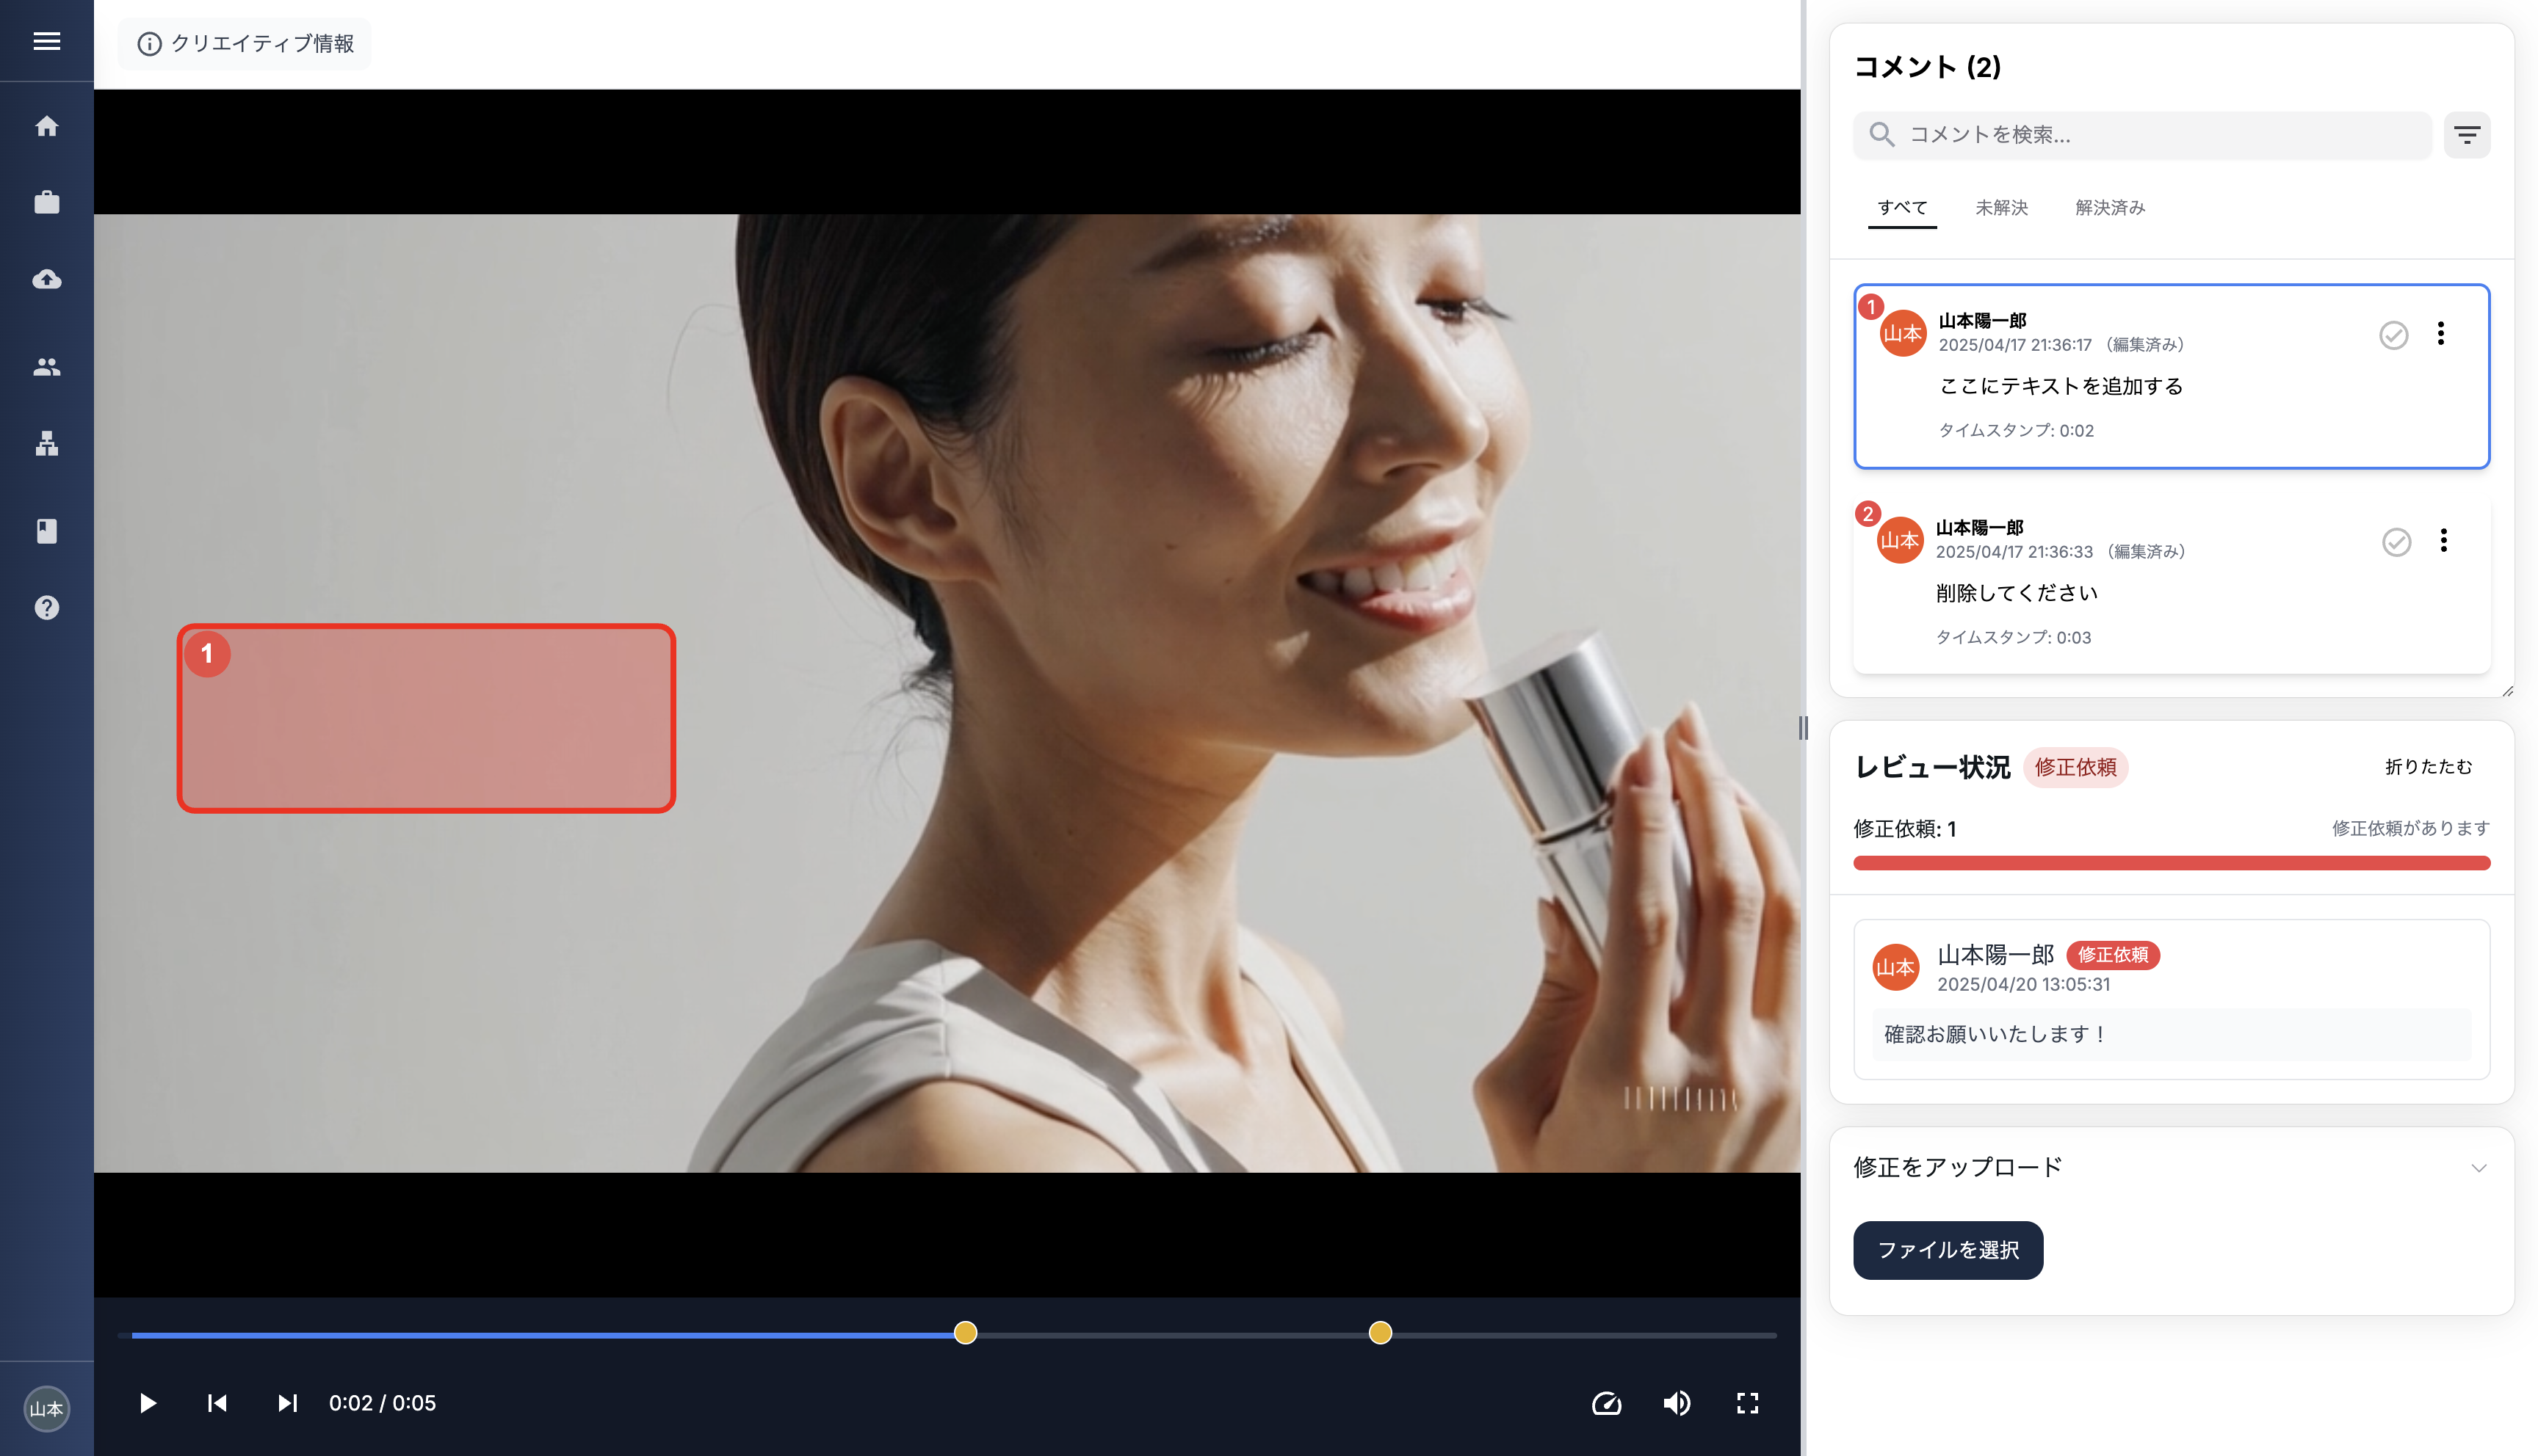Viewport: 2538px width, 1456px height.
Task: Open the three-dot menu on comment 2
Action: click(2444, 541)
